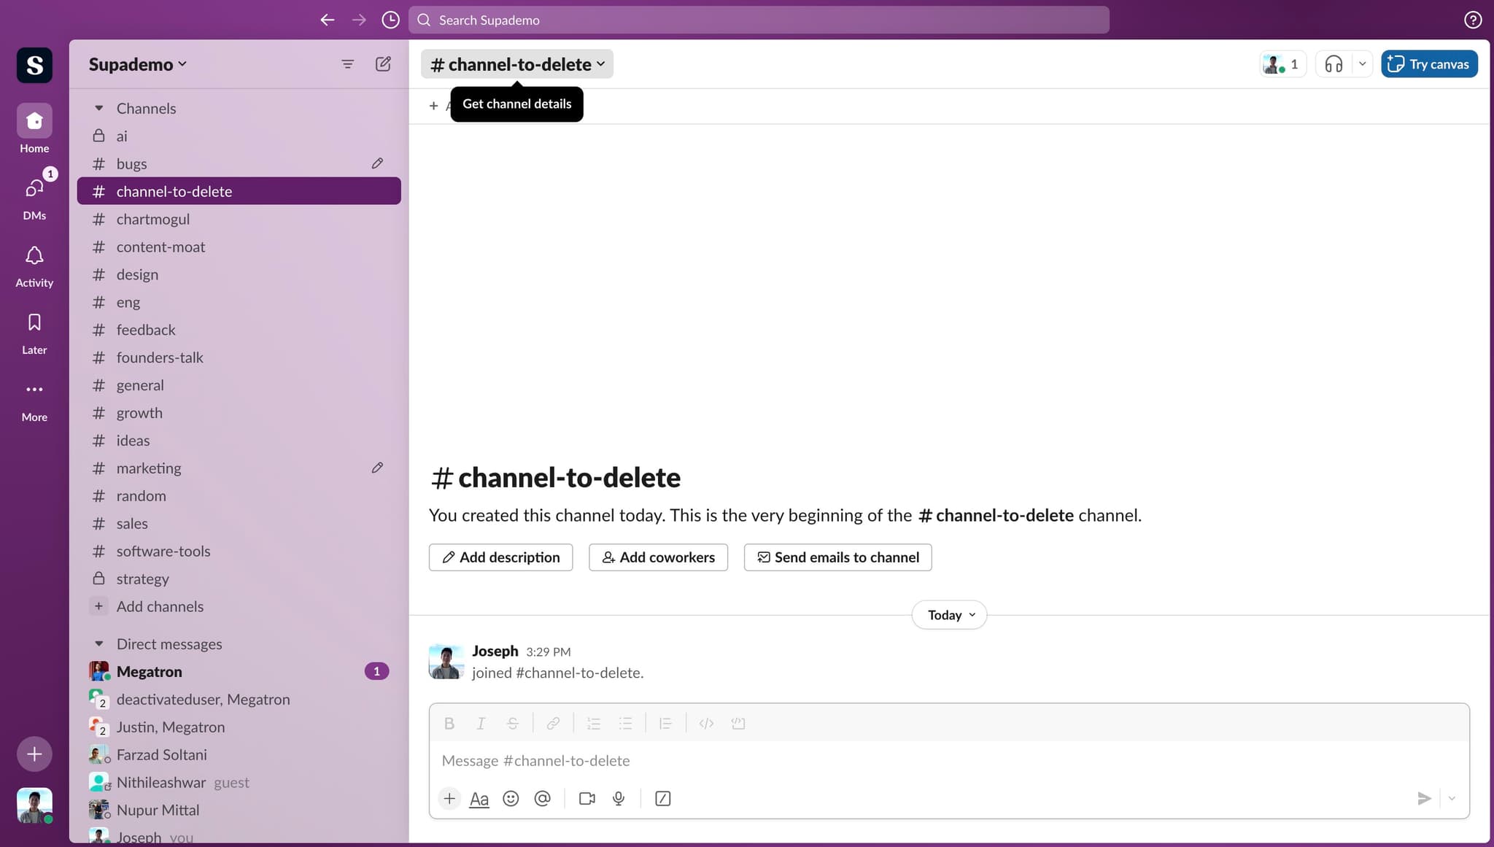Start a huddle with the headphones icon
This screenshot has height=847, width=1494.
(x=1334, y=63)
